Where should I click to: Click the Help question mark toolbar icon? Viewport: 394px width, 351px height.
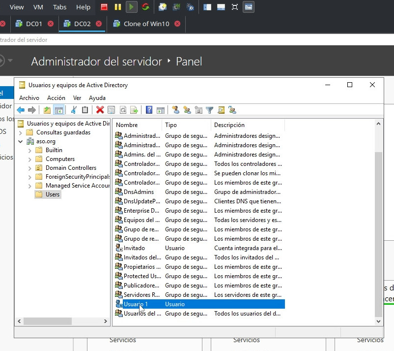[x=149, y=110]
